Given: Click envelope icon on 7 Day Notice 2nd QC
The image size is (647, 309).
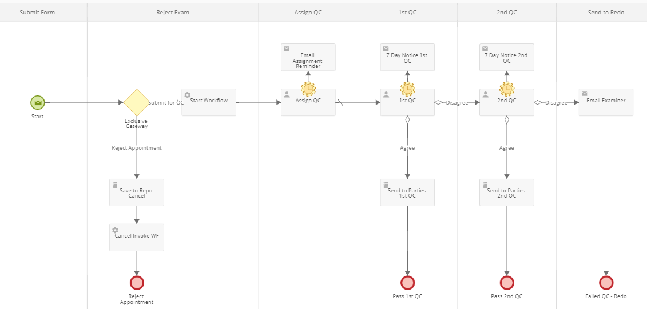Looking at the screenshot, I should [485, 49].
